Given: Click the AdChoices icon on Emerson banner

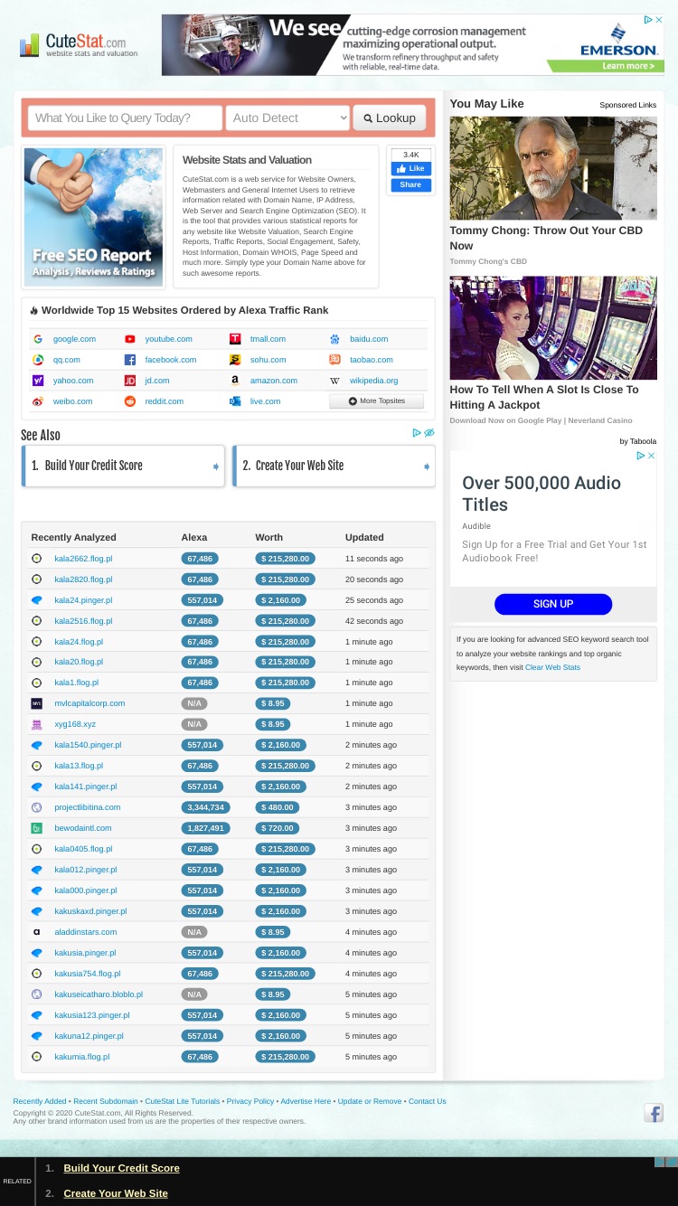Looking at the screenshot, I should pyautogui.click(x=648, y=19).
